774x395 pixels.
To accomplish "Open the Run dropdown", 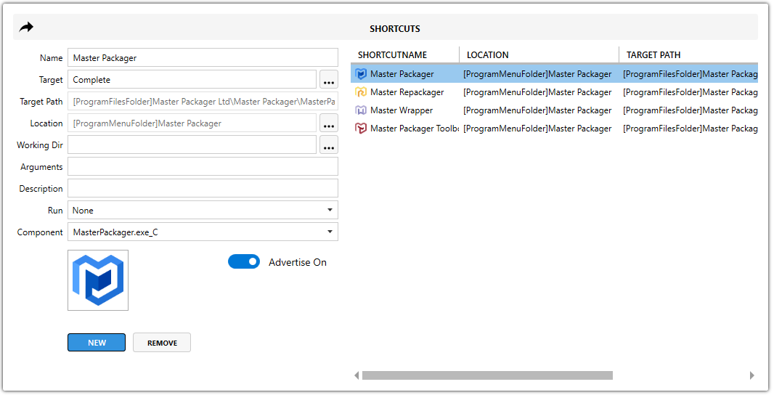I will 203,210.
